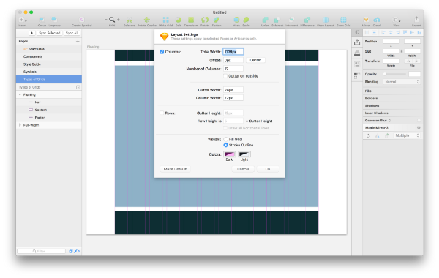Viewport: 439px width, 278px height.
Task: Uncheck the Columns checkbox
Action: pyautogui.click(x=162, y=52)
